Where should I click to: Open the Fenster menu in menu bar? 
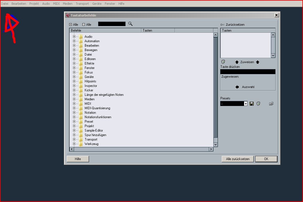coord(110,4)
